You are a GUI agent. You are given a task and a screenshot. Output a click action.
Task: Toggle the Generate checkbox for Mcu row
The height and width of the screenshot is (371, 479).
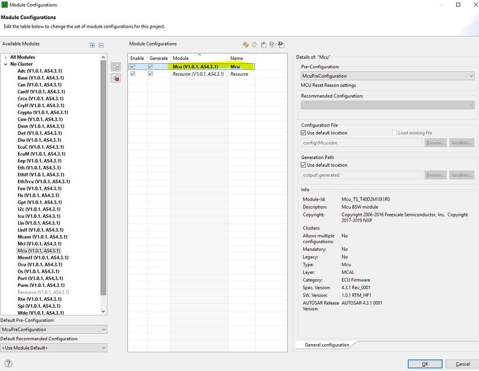click(150, 67)
